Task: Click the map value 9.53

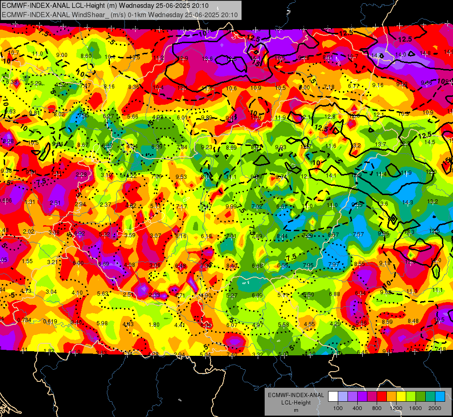Action: tap(181, 177)
